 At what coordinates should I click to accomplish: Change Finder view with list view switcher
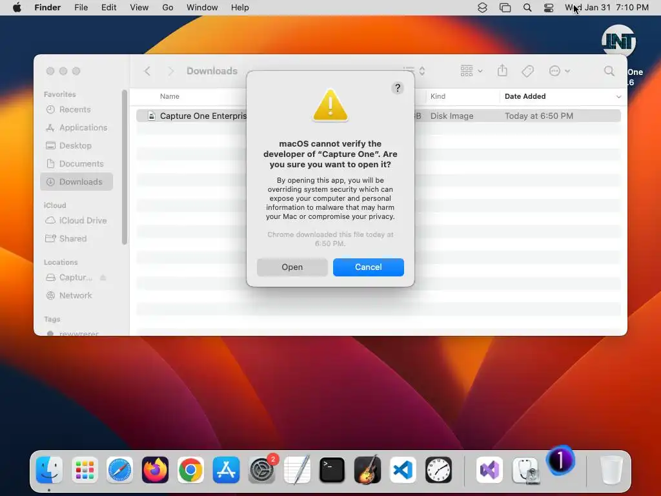pos(414,71)
